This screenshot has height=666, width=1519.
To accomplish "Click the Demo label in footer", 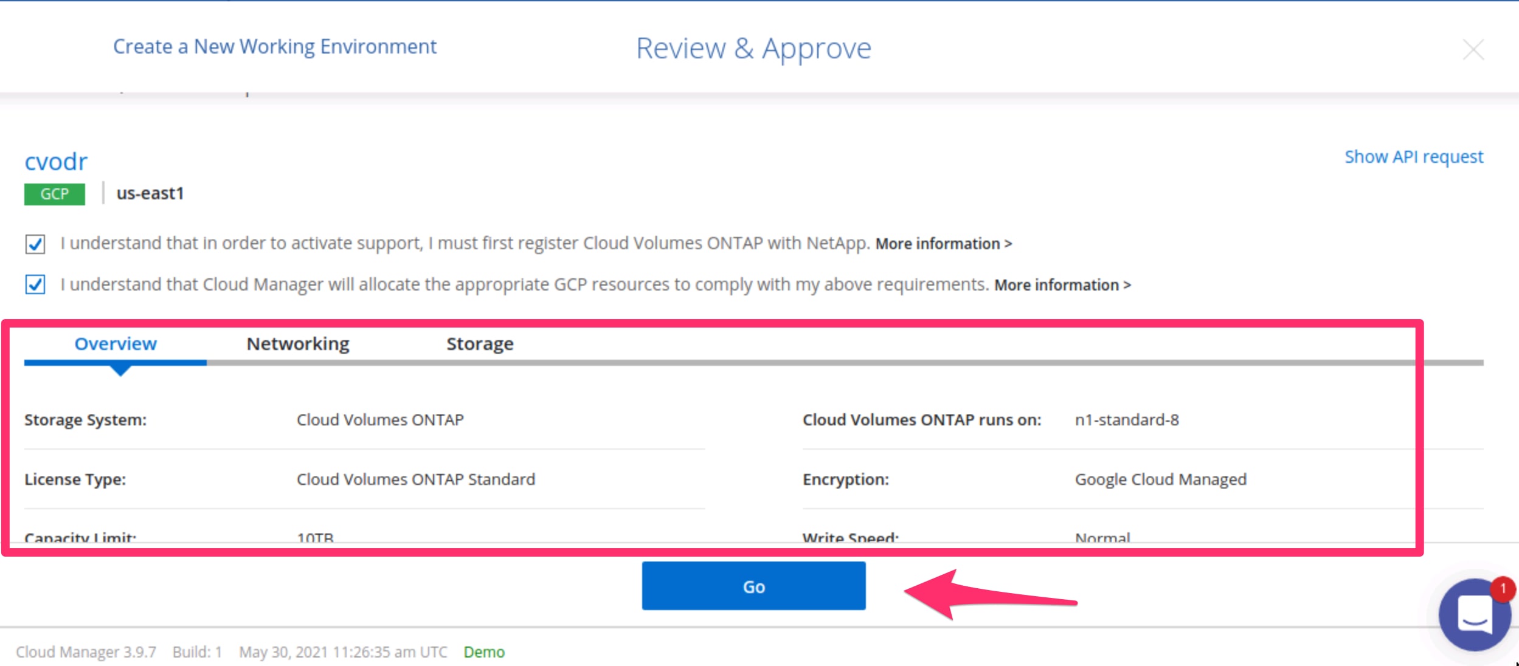I will pos(484,652).
